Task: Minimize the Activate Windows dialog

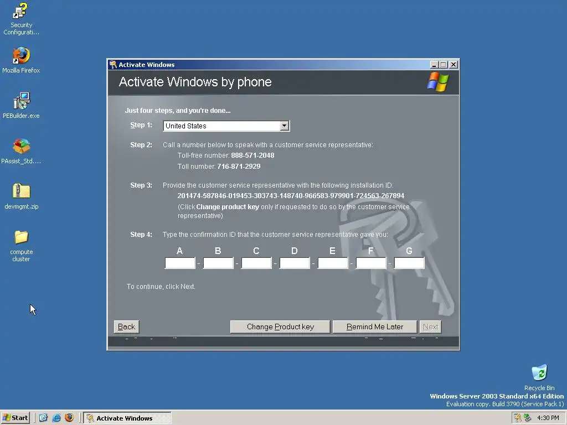Action: [434, 65]
